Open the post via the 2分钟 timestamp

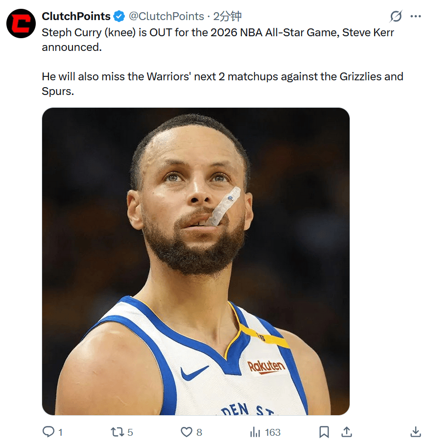pyautogui.click(x=228, y=16)
